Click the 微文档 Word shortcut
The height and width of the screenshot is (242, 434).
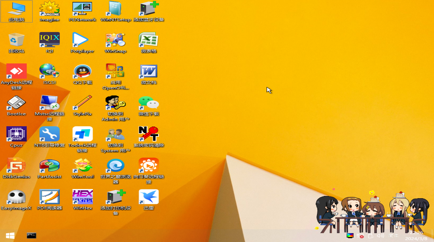tap(149, 74)
